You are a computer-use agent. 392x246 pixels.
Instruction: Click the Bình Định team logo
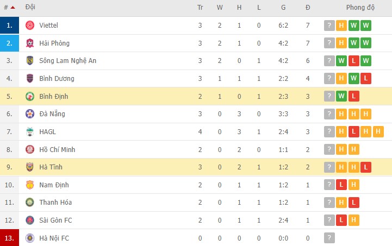coord(30,96)
